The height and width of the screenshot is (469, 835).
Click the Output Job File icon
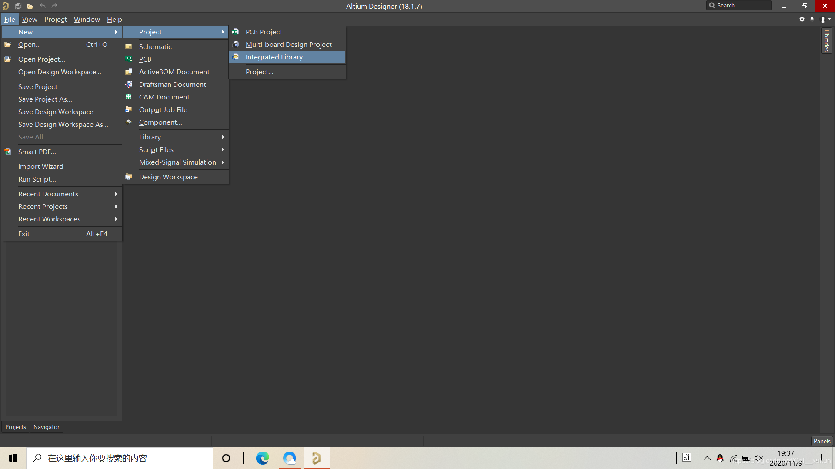coord(129,109)
